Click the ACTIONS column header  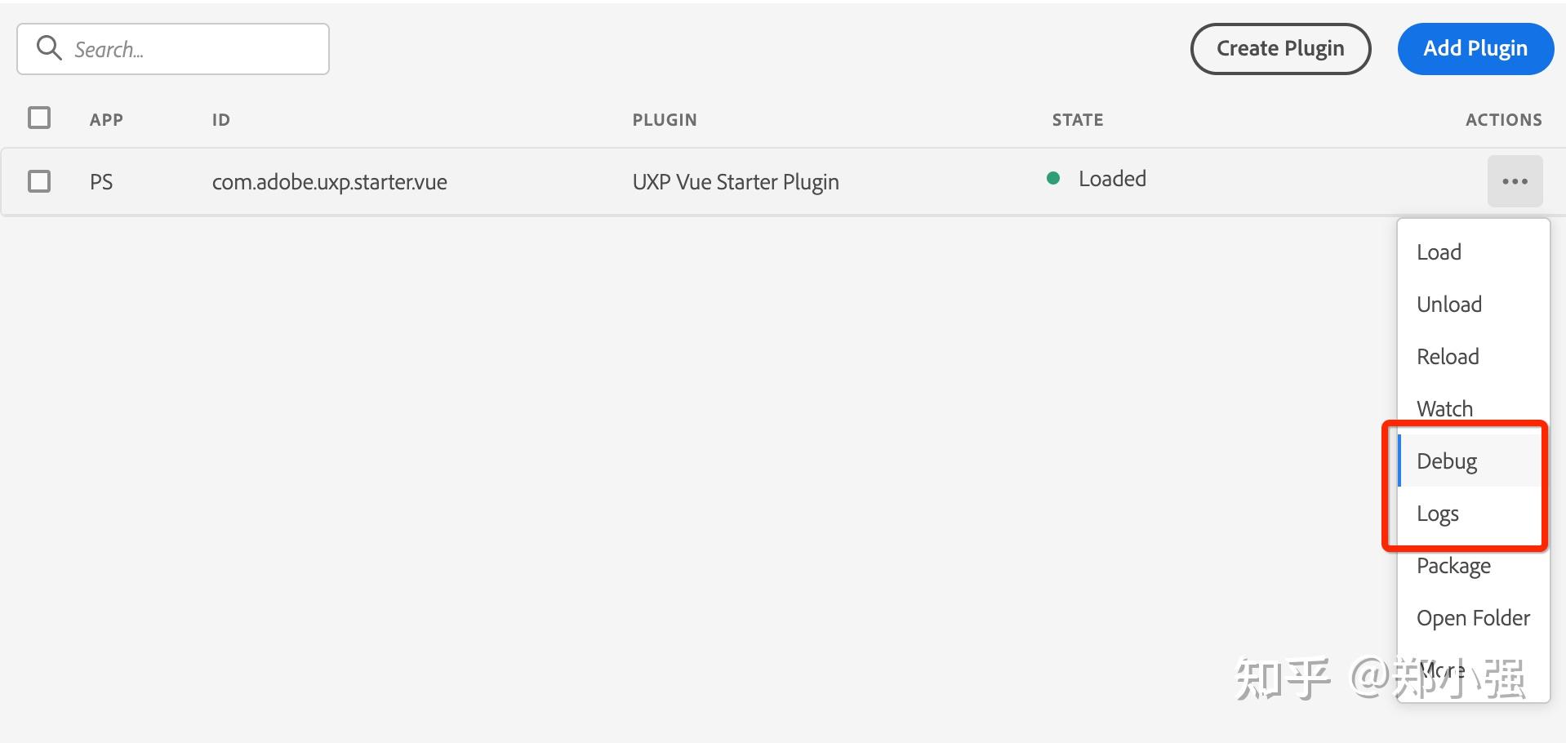1502,119
